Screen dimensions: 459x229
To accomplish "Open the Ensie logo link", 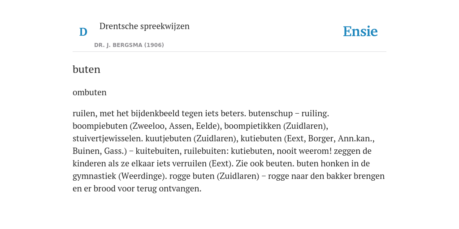I will tap(360, 32).
